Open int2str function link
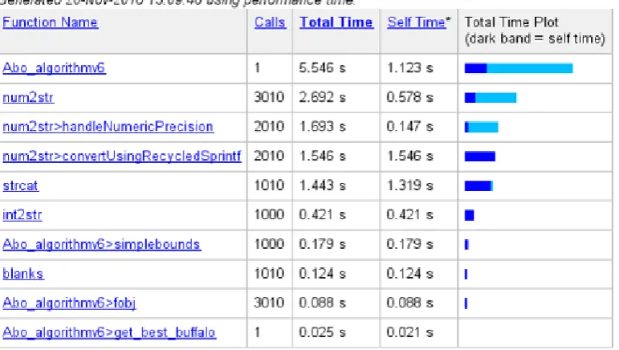619x350 pixels. tap(22, 215)
